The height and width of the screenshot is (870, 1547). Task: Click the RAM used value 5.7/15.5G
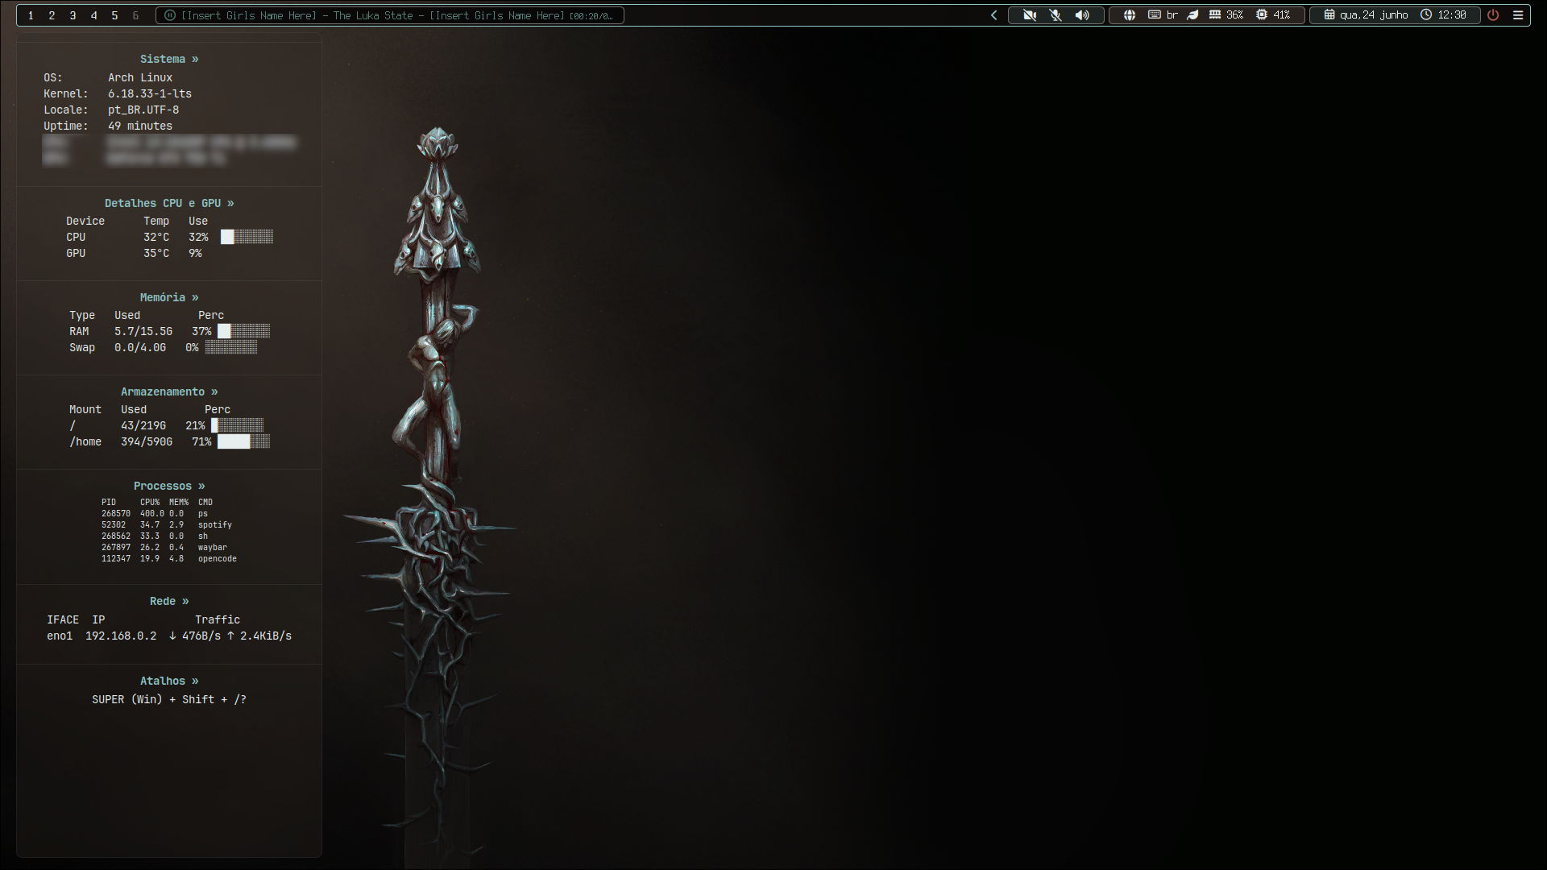(x=143, y=331)
